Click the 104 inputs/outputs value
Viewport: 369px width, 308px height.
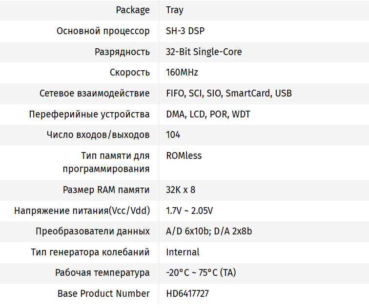[173, 135]
